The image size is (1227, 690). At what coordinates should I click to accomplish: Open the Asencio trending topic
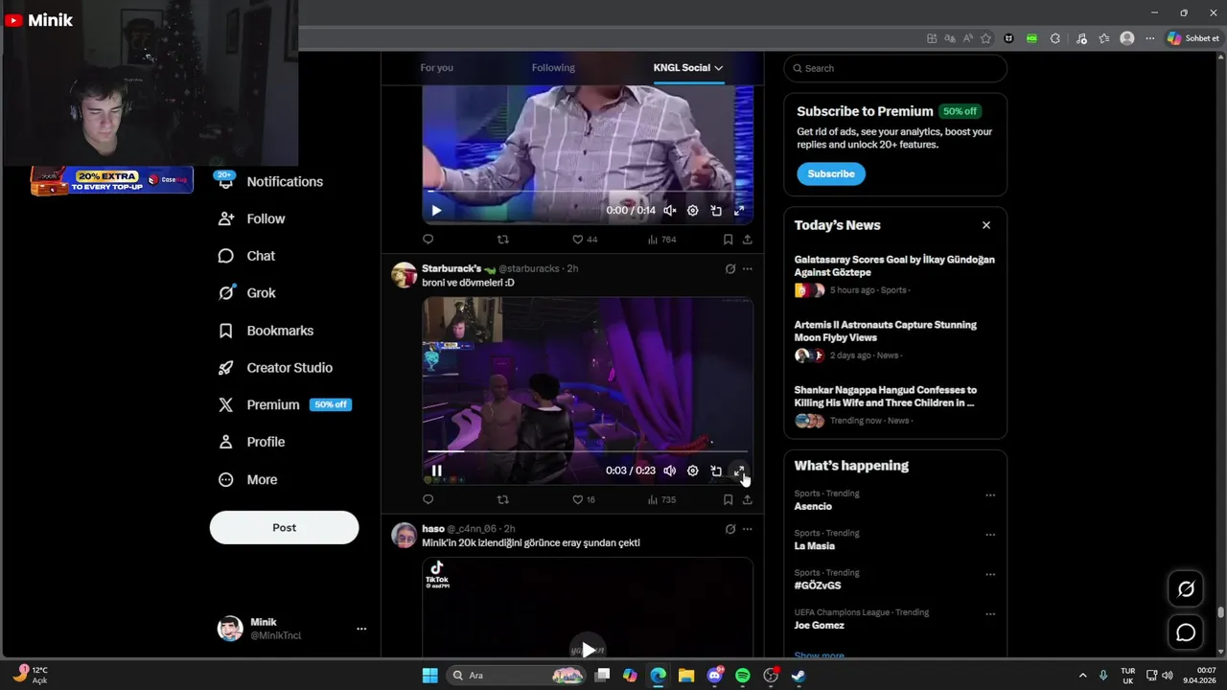(813, 506)
